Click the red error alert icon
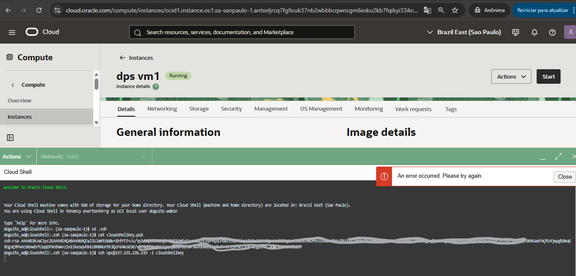This screenshot has width=576, height=276. pos(384,176)
